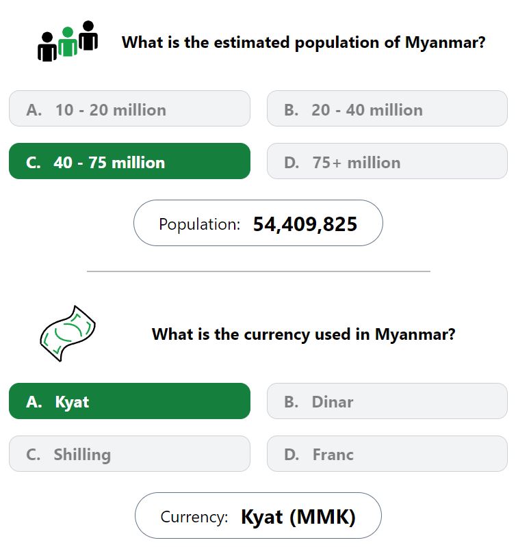Image resolution: width=518 pixels, height=549 pixels.
Task: Click the Currency Kyat (MMK) result box
Action: [x=258, y=515]
